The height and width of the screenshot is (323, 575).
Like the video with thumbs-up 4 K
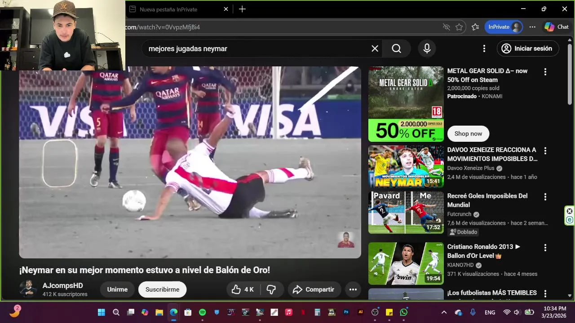click(243, 290)
